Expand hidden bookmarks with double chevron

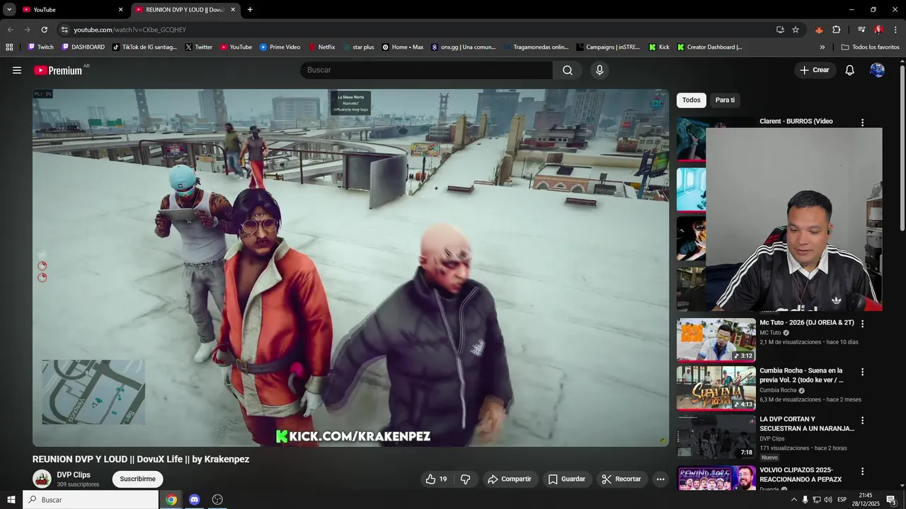[822, 47]
